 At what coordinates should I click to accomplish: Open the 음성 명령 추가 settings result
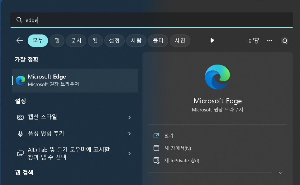(x=75, y=133)
